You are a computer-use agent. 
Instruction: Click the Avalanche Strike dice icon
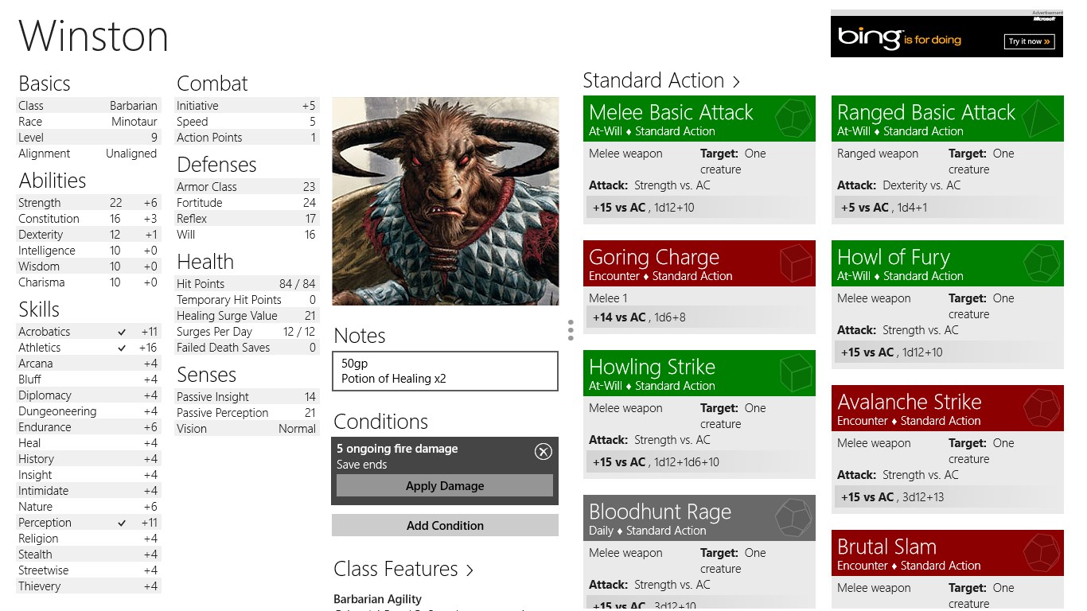tap(1042, 408)
